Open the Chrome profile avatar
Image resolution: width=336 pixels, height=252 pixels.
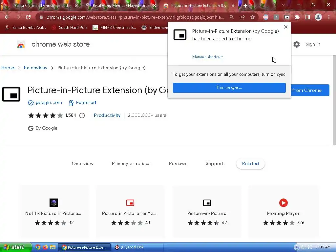pyautogui.click(x=318, y=17)
